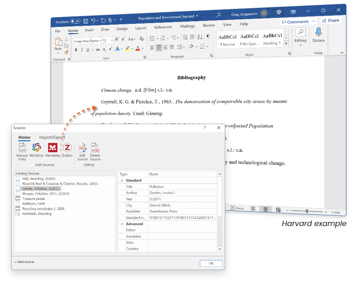The image size is (352, 285).
Task: Click the red font color swatch
Action: 138,48
